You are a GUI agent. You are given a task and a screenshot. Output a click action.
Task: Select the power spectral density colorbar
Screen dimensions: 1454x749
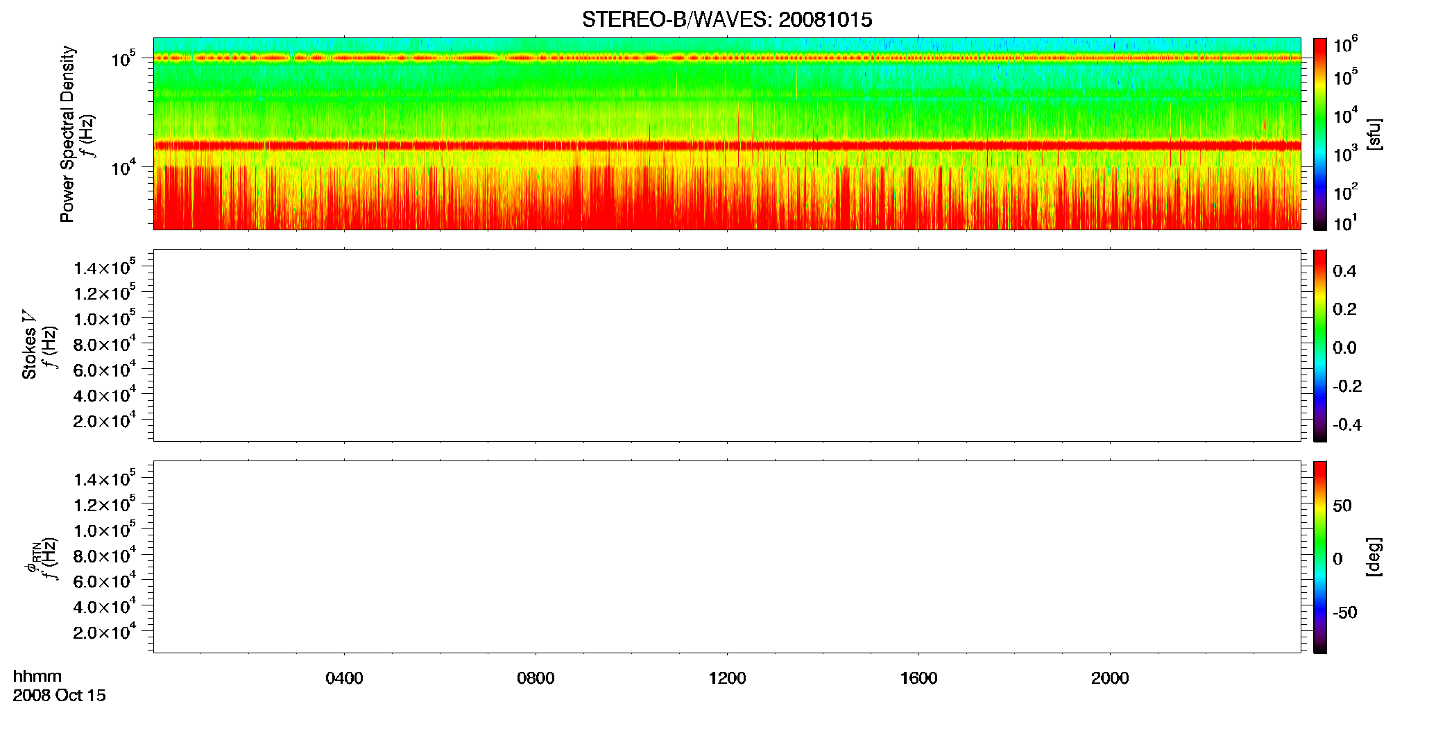pyautogui.click(x=1320, y=134)
